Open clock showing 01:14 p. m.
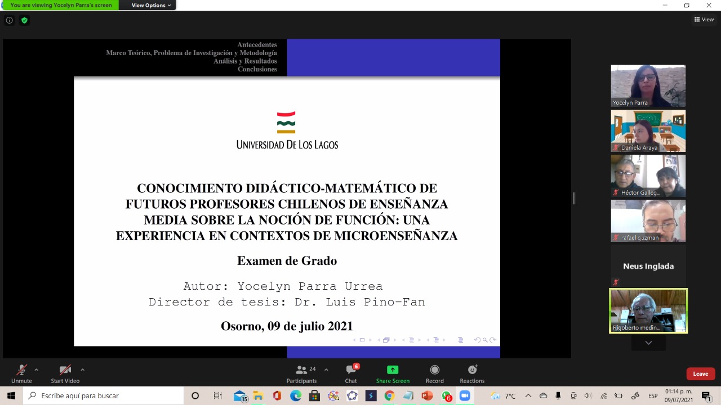Image resolution: width=721 pixels, height=405 pixels. pos(679,396)
